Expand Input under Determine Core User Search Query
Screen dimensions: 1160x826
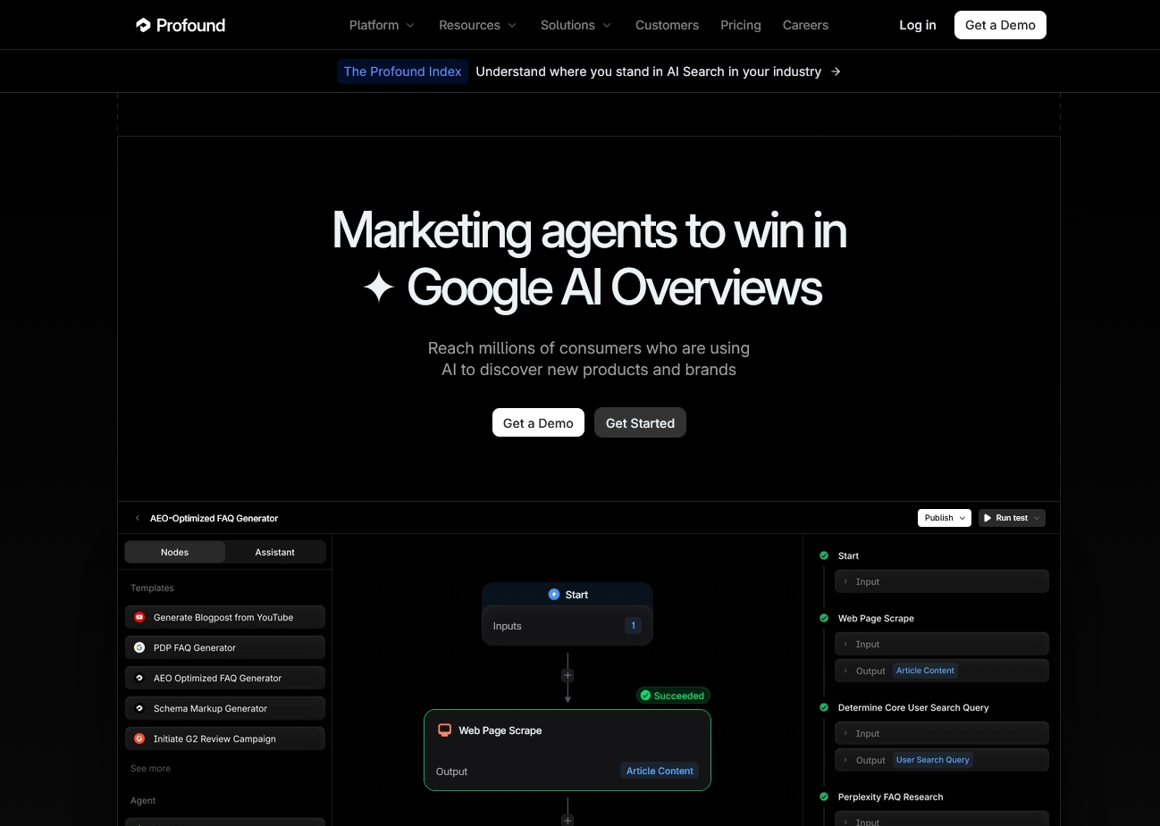coord(942,733)
